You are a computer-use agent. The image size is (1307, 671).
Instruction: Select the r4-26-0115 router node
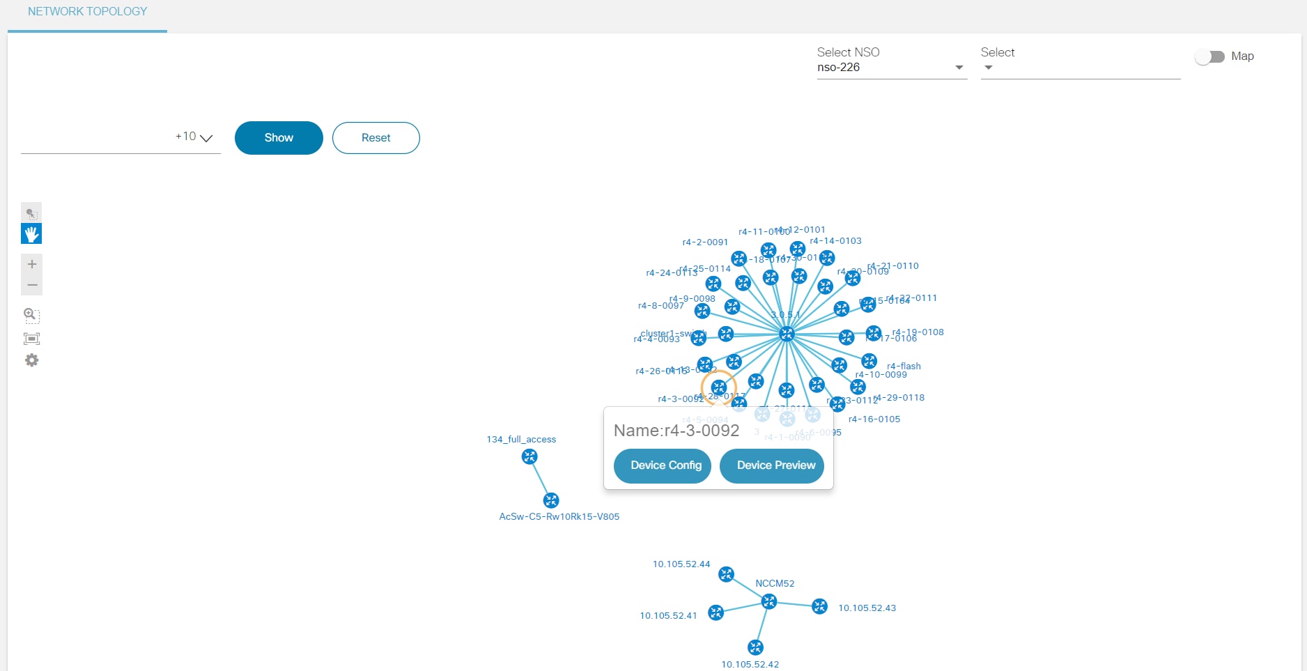(705, 364)
